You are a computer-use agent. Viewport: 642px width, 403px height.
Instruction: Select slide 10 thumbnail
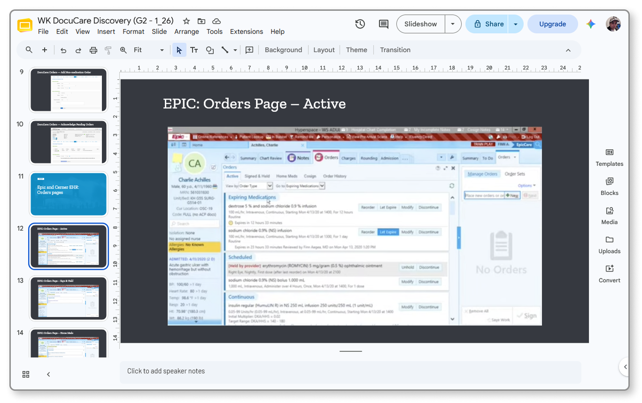click(x=69, y=142)
